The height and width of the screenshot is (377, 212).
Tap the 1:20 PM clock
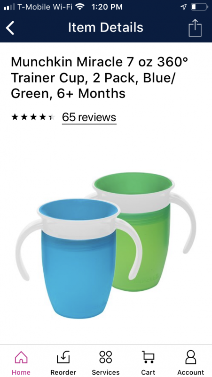click(x=107, y=7)
